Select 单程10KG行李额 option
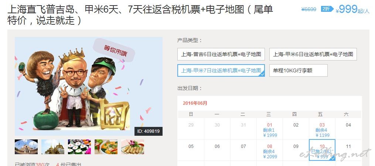Viewport: 375px width, 166px height. 298,70
